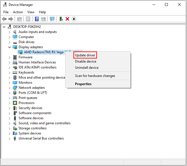Click the green Update driver toolbar icon
Screen dimensions: 187x166
coord(61,19)
